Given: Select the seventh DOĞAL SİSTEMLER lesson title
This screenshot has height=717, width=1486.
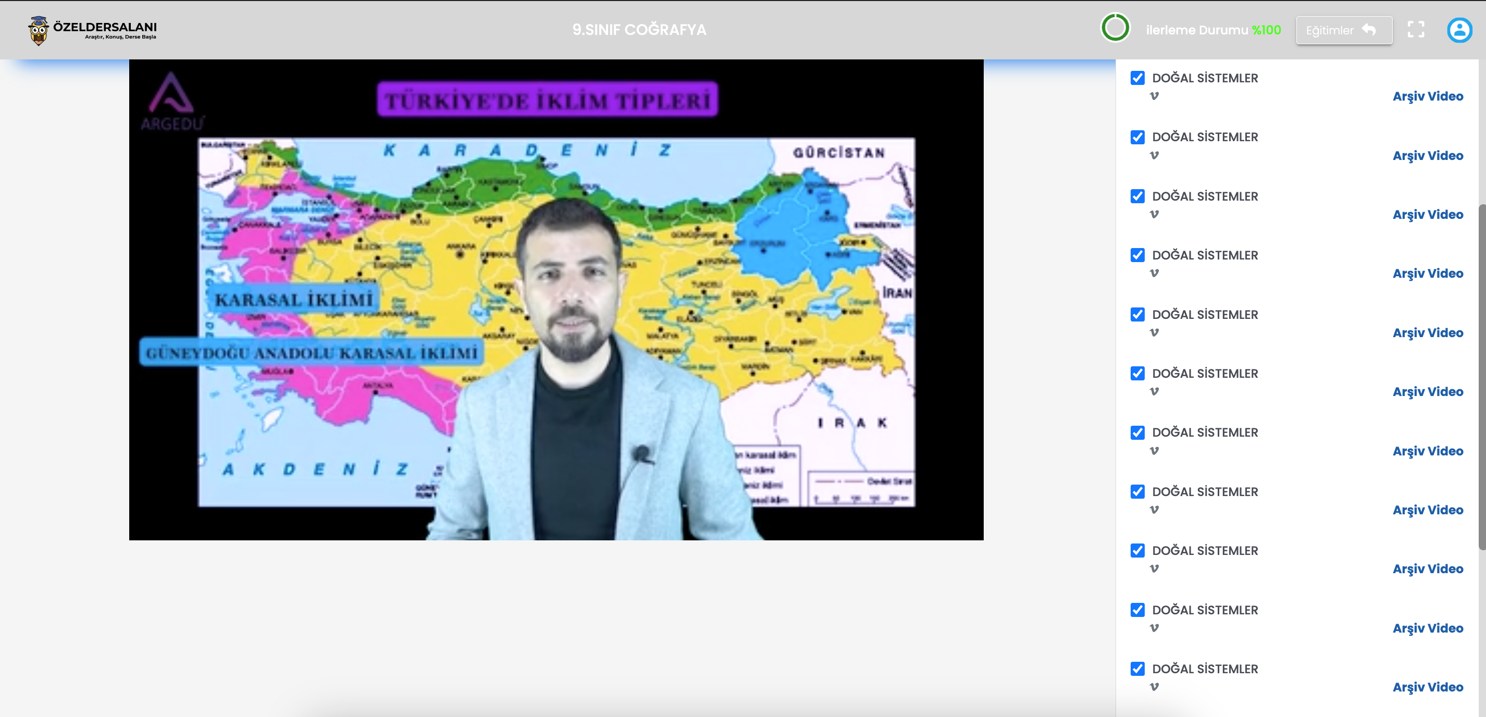Looking at the screenshot, I should click(1205, 432).
